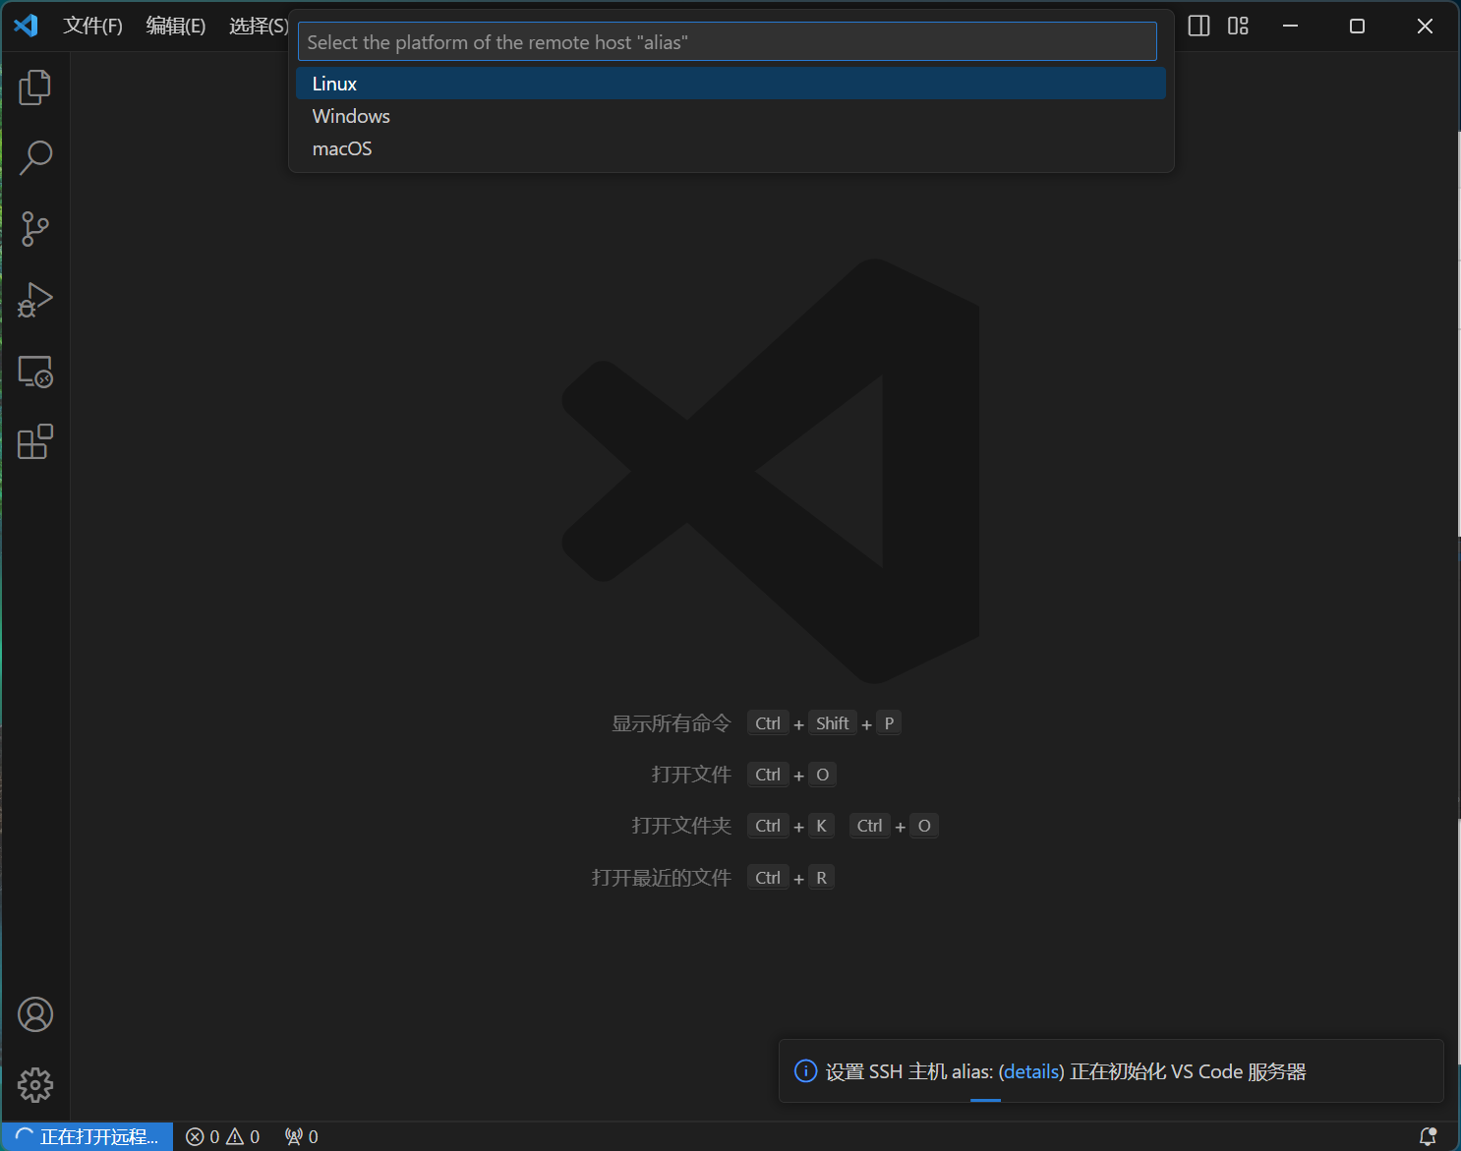Open the Source Control view
The height and width of the screenshot is (1151, 1461).
[35, 228]
